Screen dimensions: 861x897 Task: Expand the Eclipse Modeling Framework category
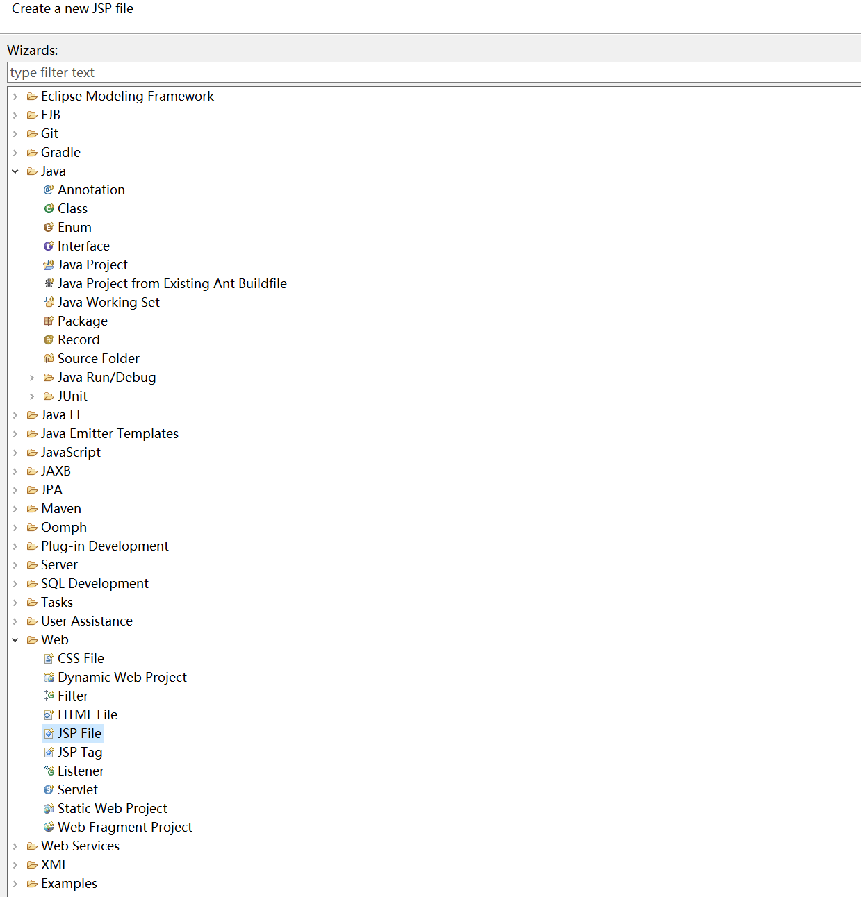15,97
